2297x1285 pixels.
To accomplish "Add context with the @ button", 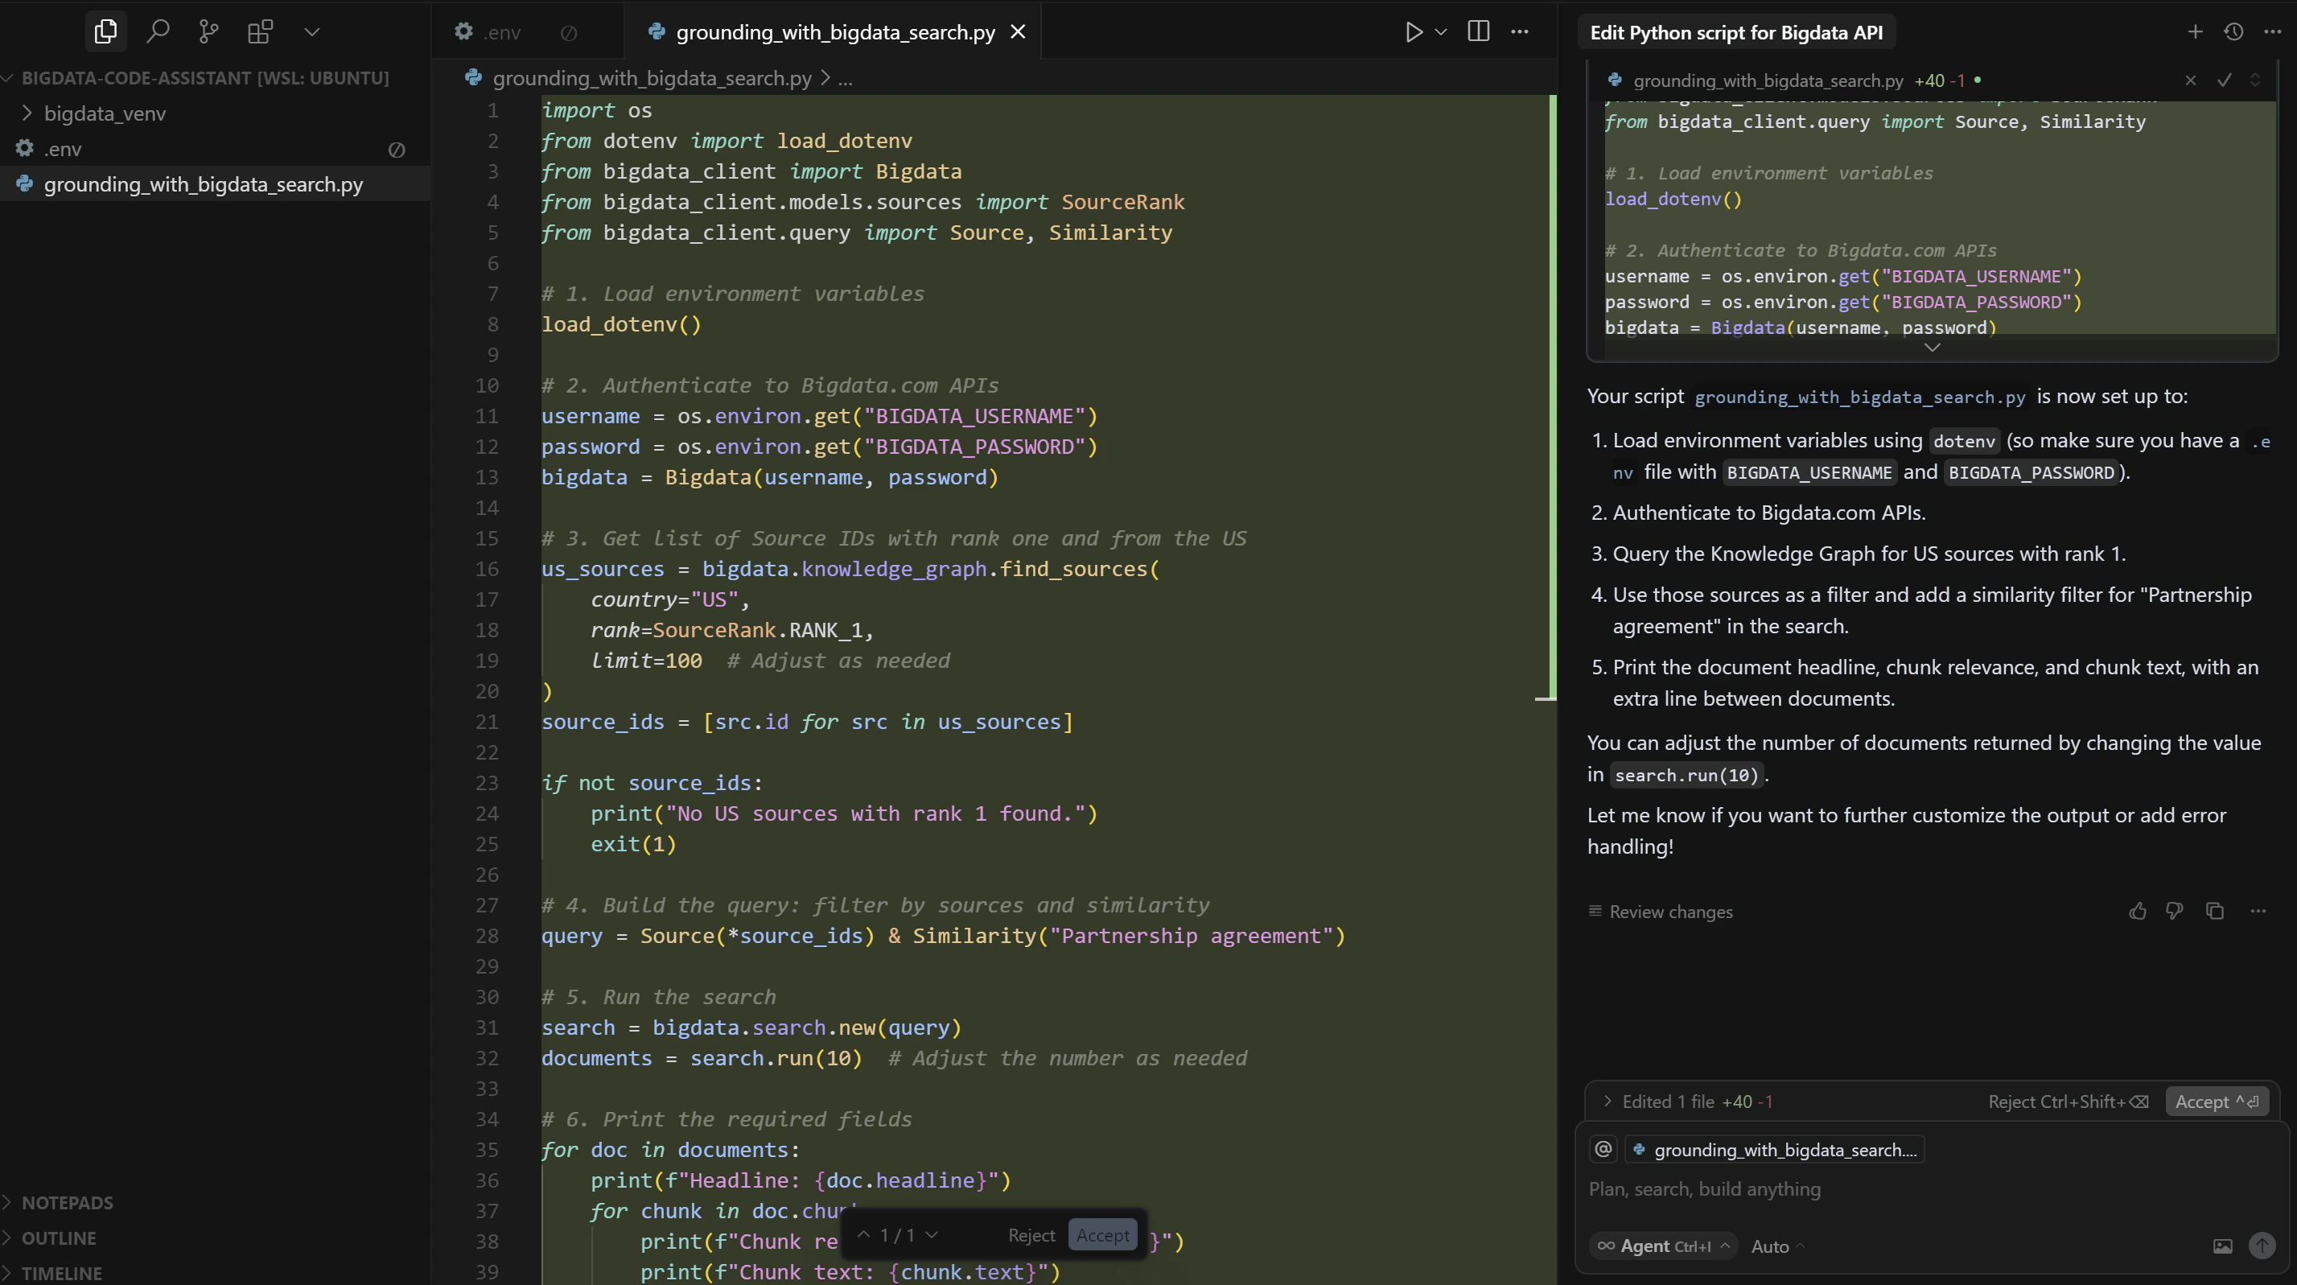I will click(x=1603, y=1150).
